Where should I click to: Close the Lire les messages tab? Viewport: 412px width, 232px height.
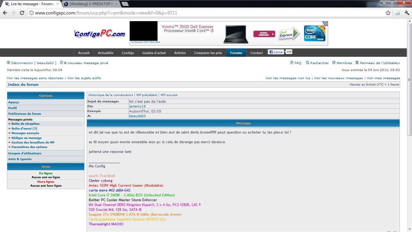pos(58,4)
